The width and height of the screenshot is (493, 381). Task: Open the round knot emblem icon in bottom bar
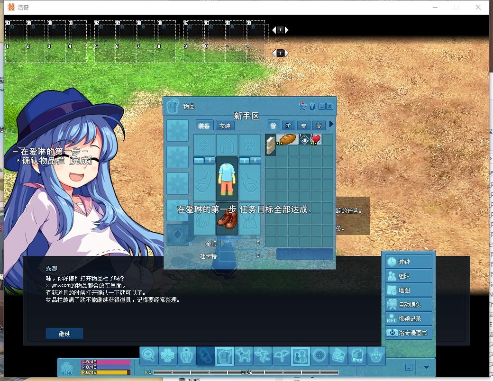click(320, 356)
